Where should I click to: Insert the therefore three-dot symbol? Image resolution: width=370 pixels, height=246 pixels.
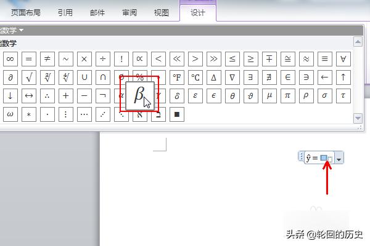pyautogui.click(x=47, y=96)
